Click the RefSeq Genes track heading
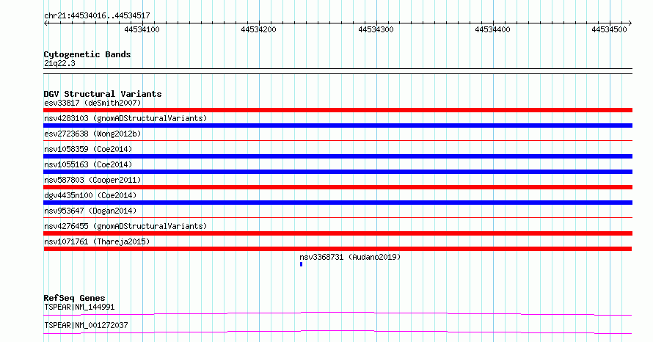 (74, 298)
